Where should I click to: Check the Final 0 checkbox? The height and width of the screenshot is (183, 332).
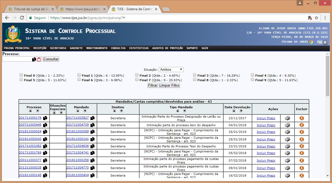tap(21, 75)
